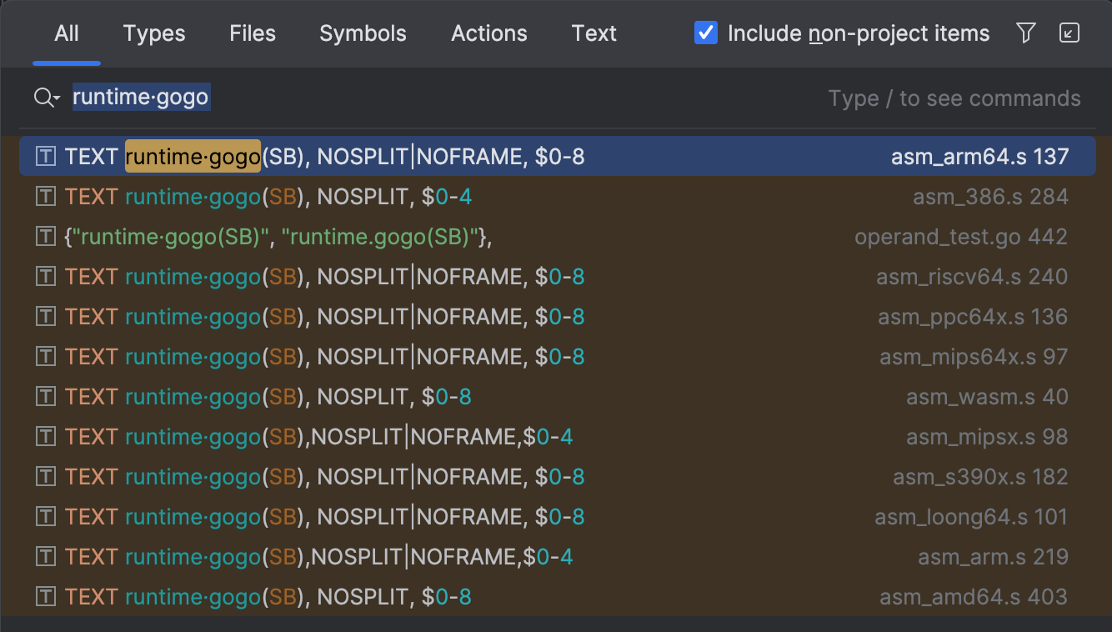Click text icon of asm_loong64.s result row
Image resolution: width=1112 pixels, height=632 pixels.
(x=46, y=517)
